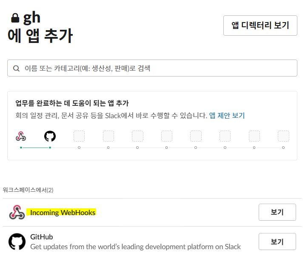The image size is (308, 267).
Task: Click the webhook icon in the progress row
Action: pos(21,136)
